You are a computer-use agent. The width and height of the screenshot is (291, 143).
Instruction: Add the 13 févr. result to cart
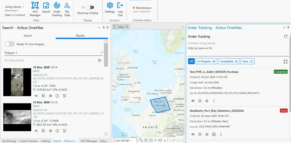pyautogui.click(x=64, y=131)
